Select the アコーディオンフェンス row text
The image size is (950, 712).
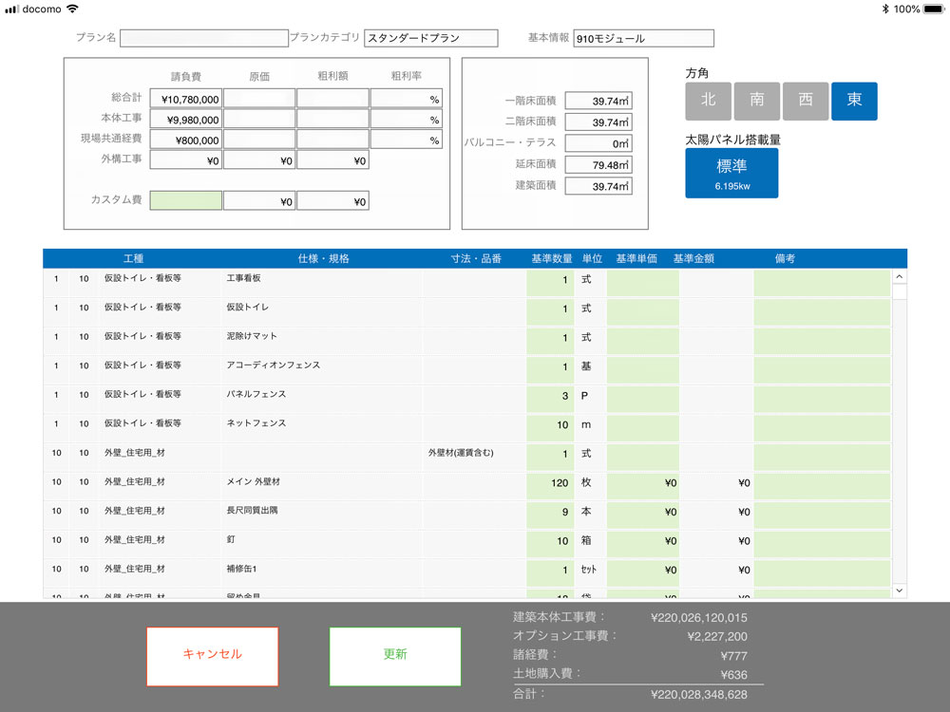pyautogui.click(x=274, y=365)
